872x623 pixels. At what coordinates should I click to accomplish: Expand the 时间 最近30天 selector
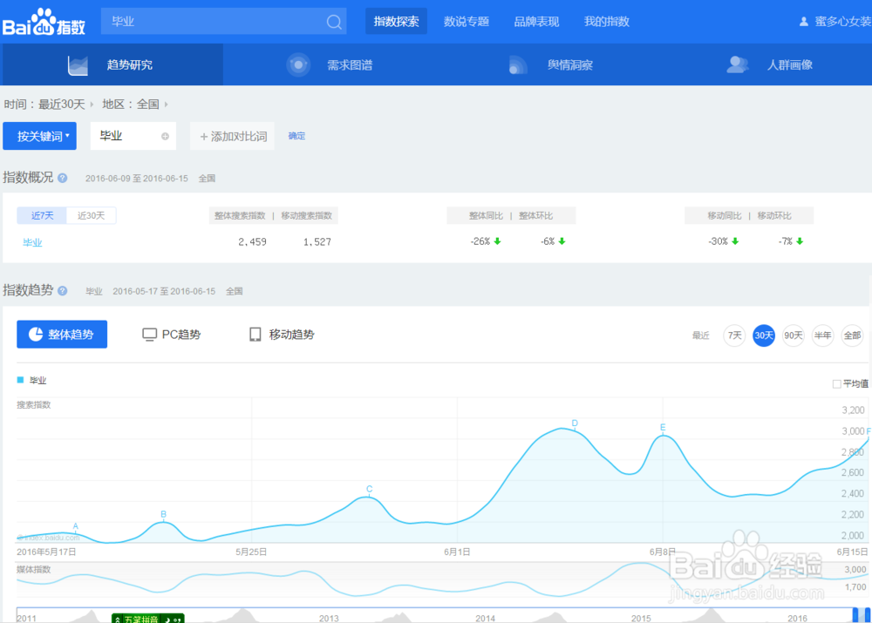[x=49, y=105]
